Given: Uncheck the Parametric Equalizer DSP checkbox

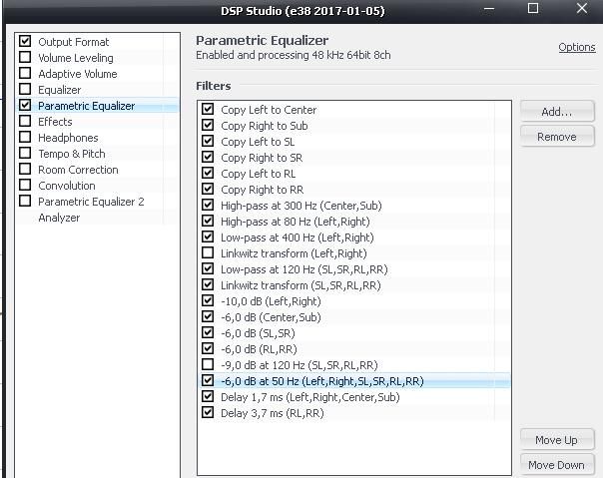Looking at the screenshot, I should coord(25,106).
